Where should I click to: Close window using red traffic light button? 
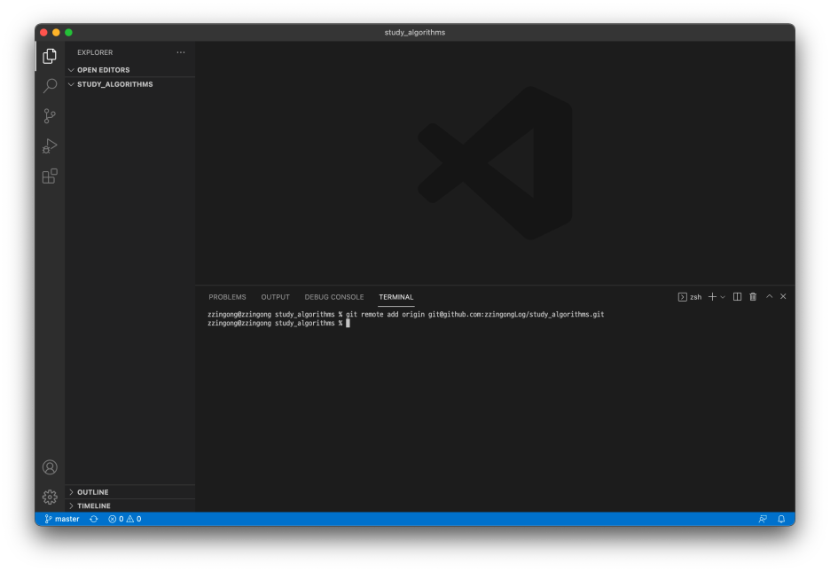43,32
